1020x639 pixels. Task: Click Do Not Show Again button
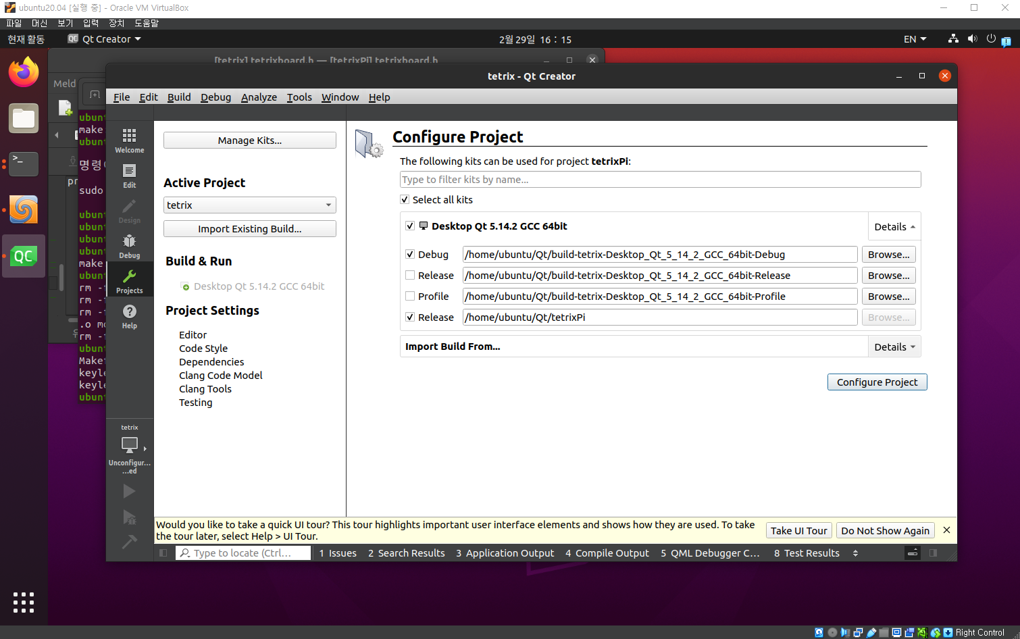coord(885,530)
